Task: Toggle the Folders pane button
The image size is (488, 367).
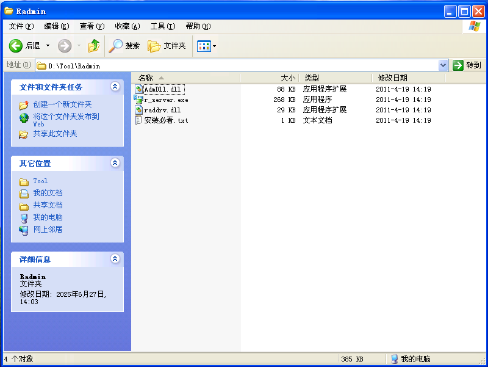Action: [167, 46]
